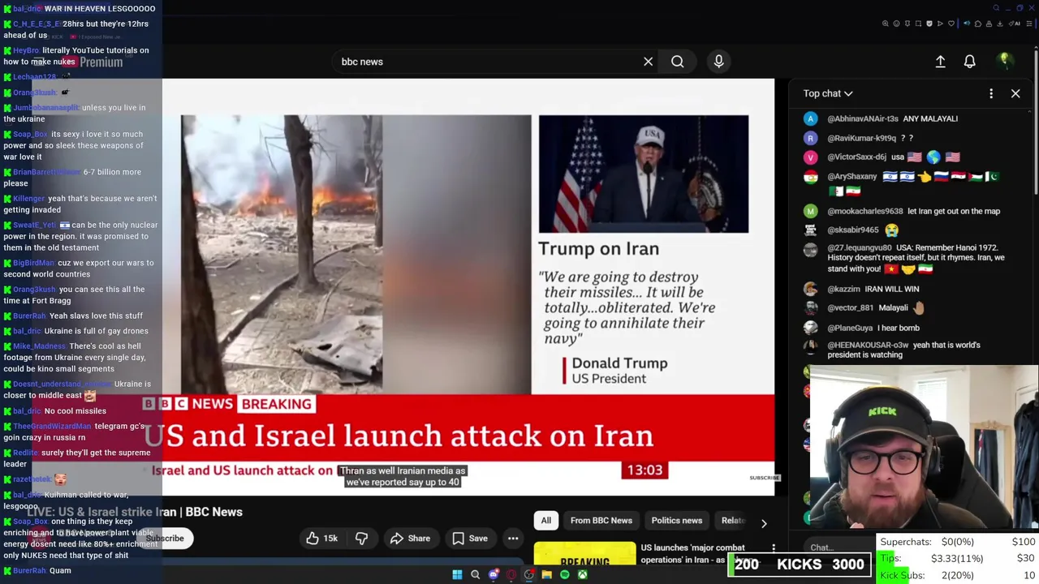
Task: Click the browser toolbar screenshot snapshot icon
Action: tap(918, 24)
